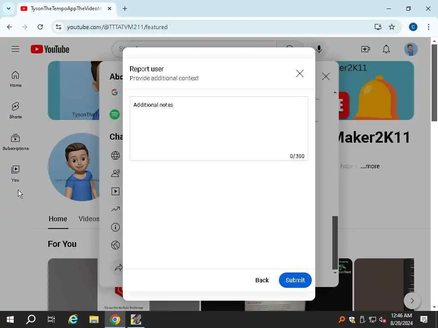Open Task View on taskbar

(51, 319)
